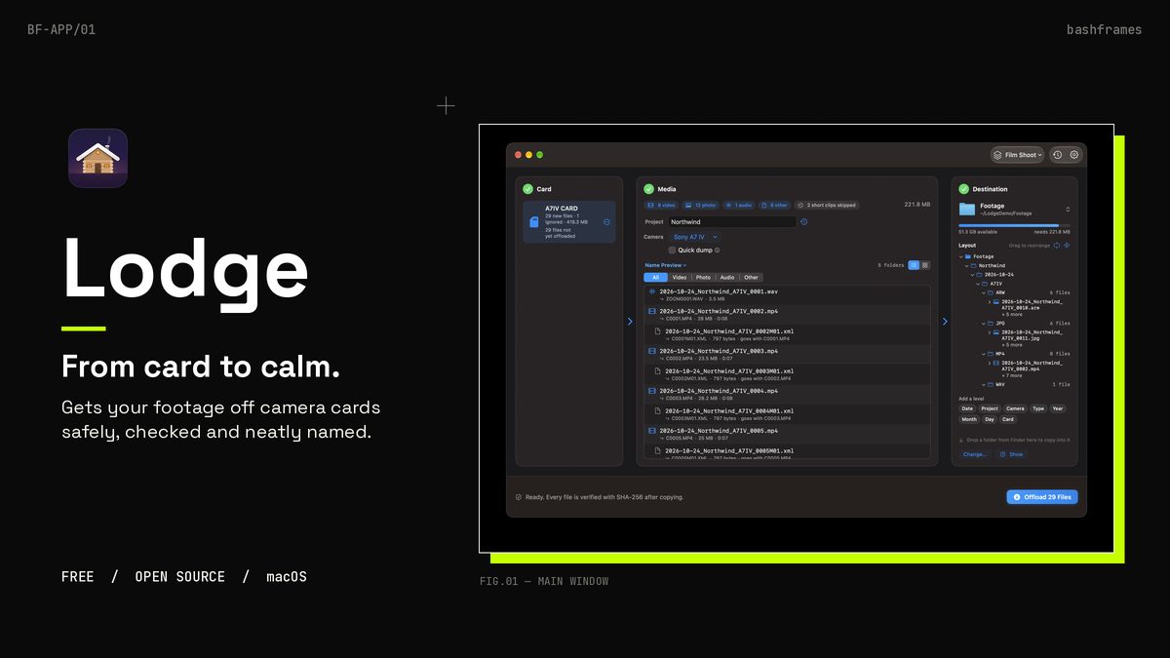Collapse the MP4 folder in layout tree

click(x=984, y=354)
